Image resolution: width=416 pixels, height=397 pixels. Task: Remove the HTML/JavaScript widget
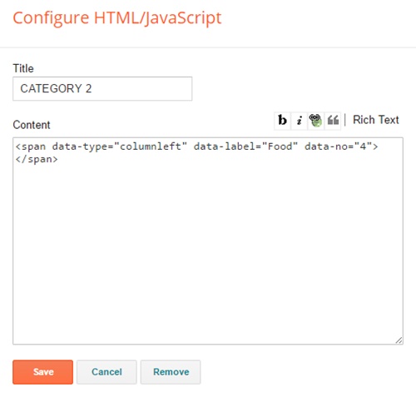(171, 372)
